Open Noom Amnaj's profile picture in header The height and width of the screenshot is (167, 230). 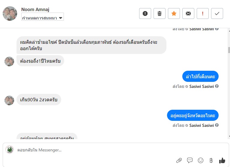pyautogui.click(x=10, y=13)
